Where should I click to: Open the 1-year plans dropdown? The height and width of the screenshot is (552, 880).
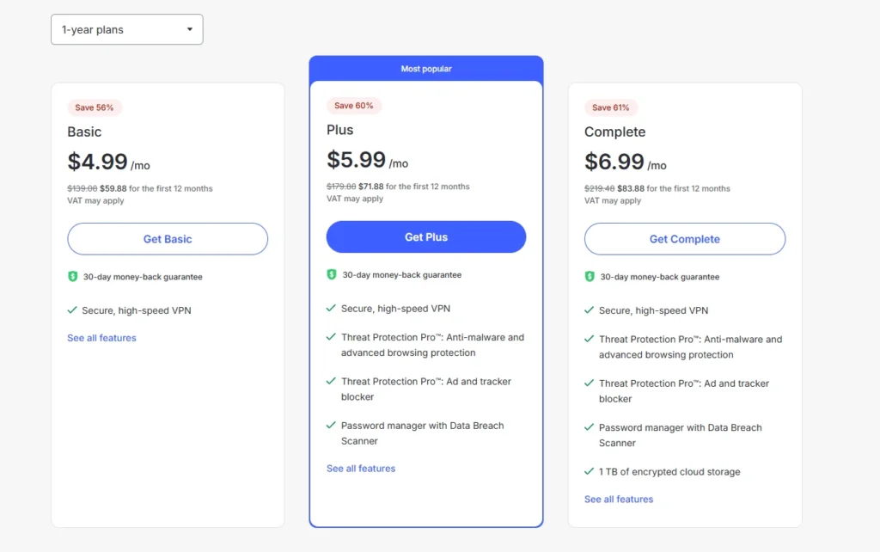(x=127, y=29)
